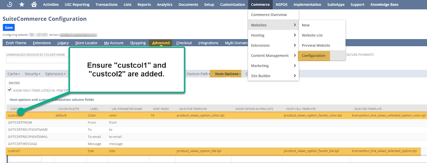This screenshot has width=427, height=163.
Task: Switch to the Shopping tab
Action: (138, 43)
